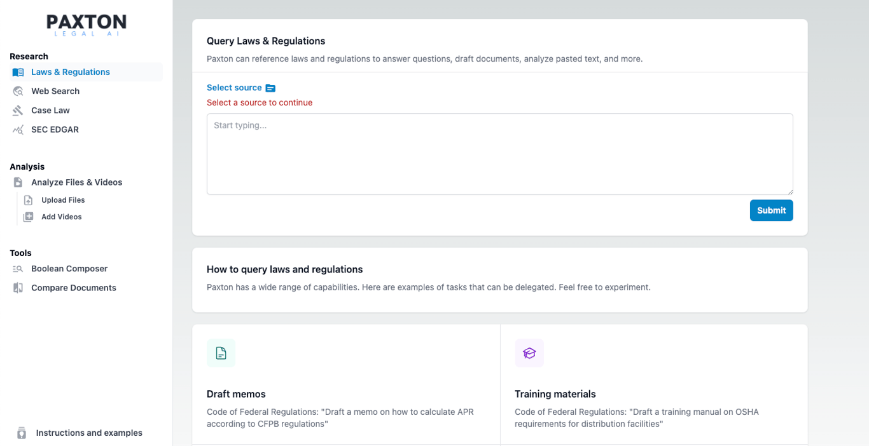The height and width of the screenshot is (446, 869).
Task: Click the green Draft memos document icon
Action: (x=221, y=353)
